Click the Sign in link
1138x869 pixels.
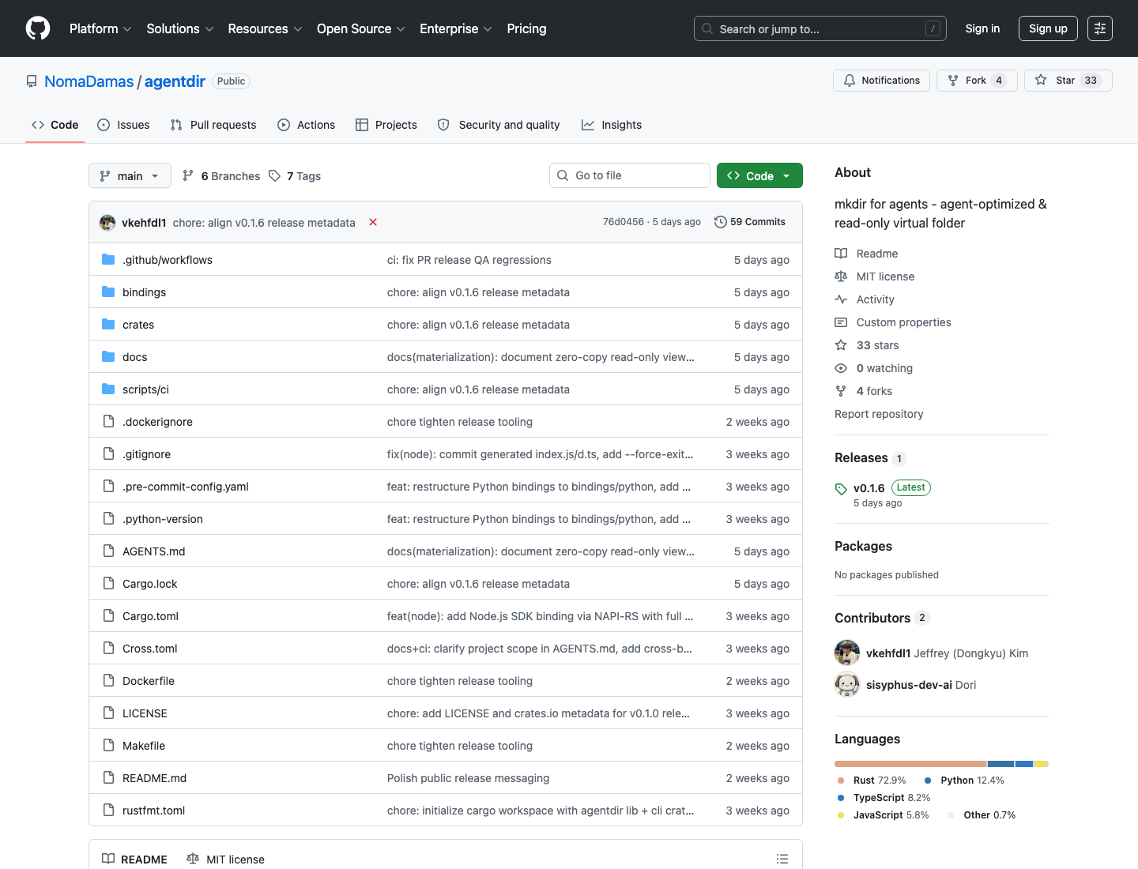click(982, 28)
